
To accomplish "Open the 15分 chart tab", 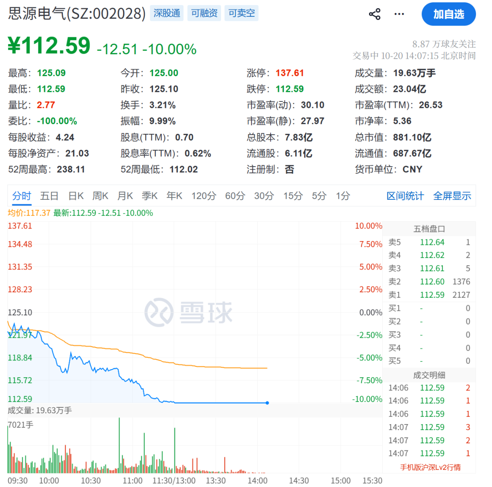I will click(x=293, y=196).
